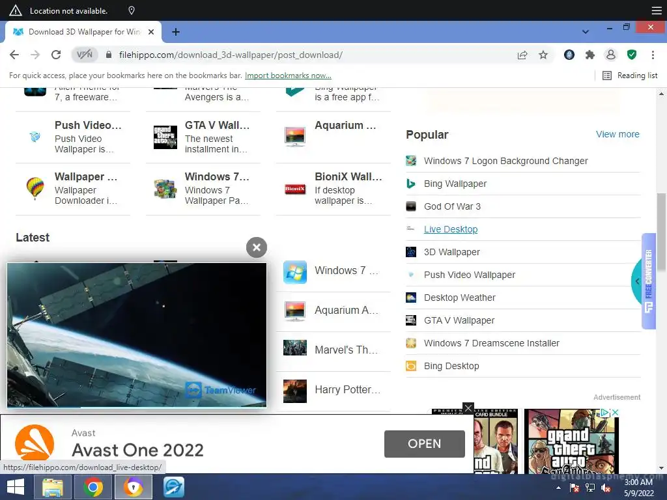This screenshot has height=500, width=667.
Task: Click the Harry Potter thumbnail icon
Action: tap(295, 391)
